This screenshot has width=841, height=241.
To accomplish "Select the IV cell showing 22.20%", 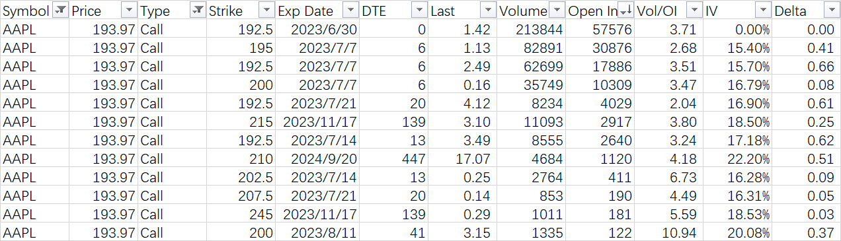I will pos(737,158).
